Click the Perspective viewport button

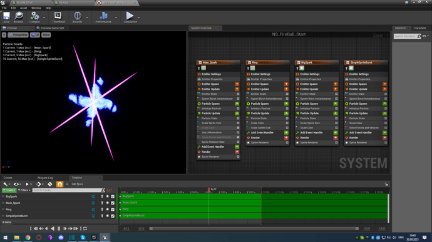point(18,35)
